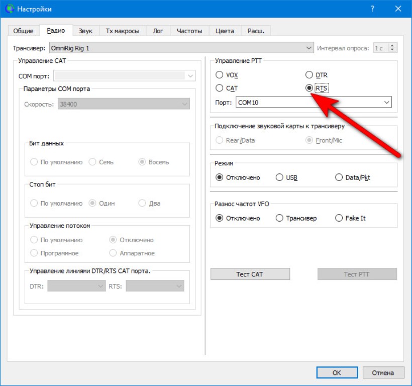Confirm settings with the OK button
This screenshot has width=412, height=386.
[x=337, y=372]
